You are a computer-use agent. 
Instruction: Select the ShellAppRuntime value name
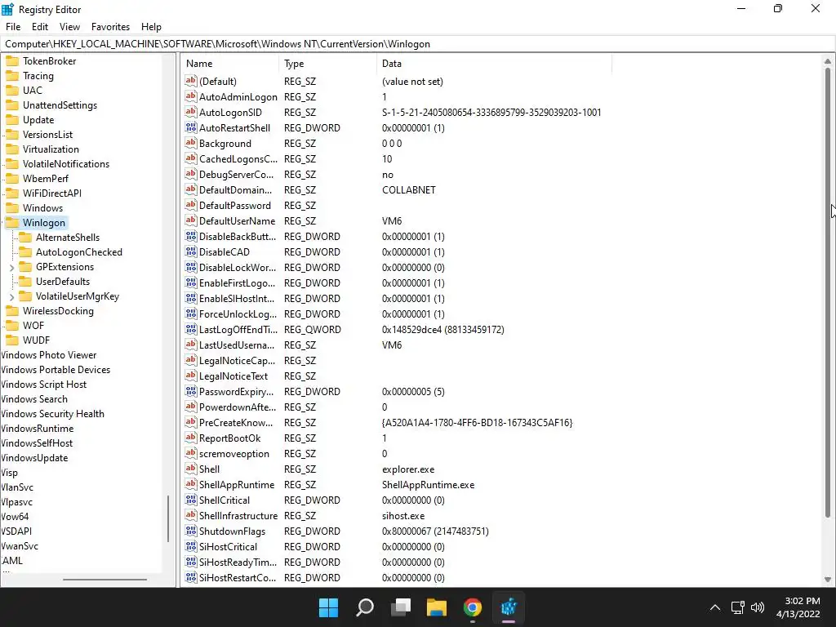[237, 485]
